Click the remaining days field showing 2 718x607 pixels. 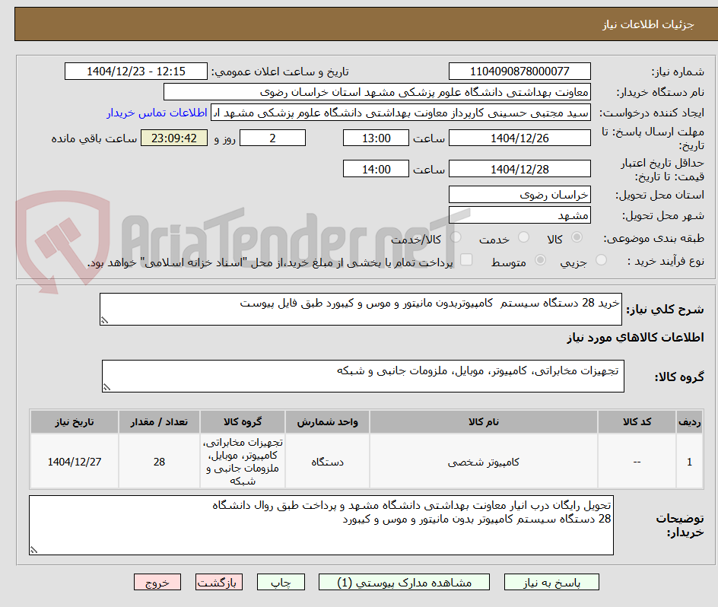tap(272, 138)
